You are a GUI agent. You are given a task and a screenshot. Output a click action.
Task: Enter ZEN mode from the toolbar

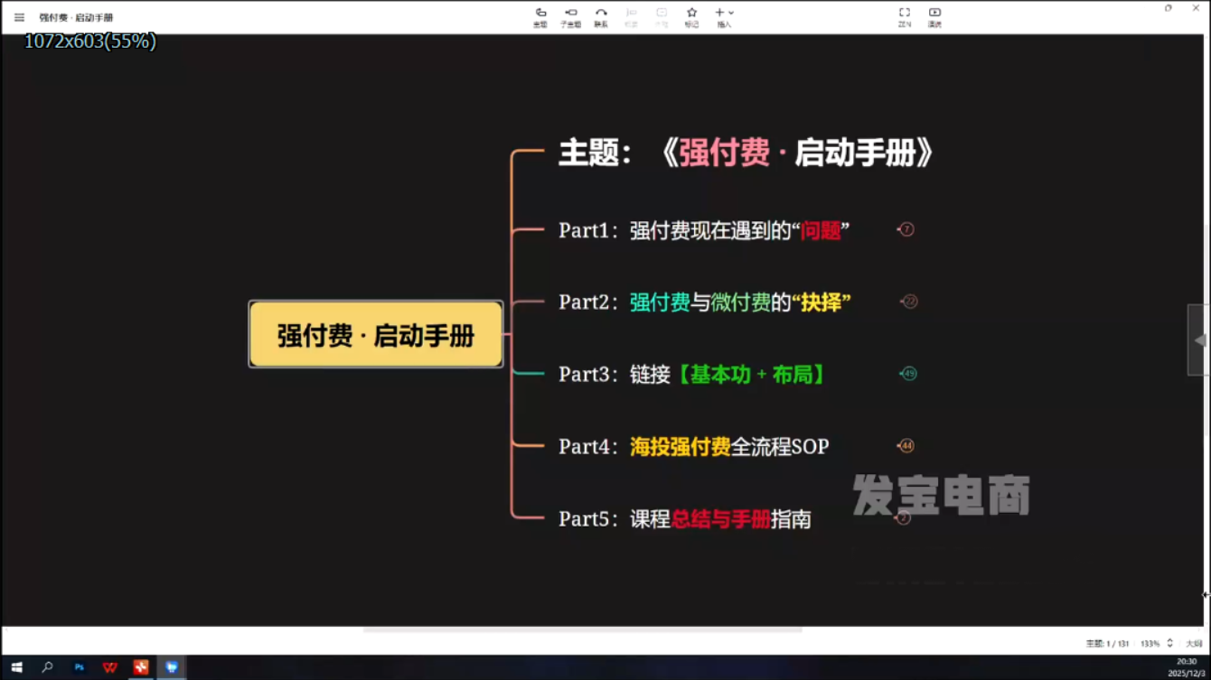[904, 16]
